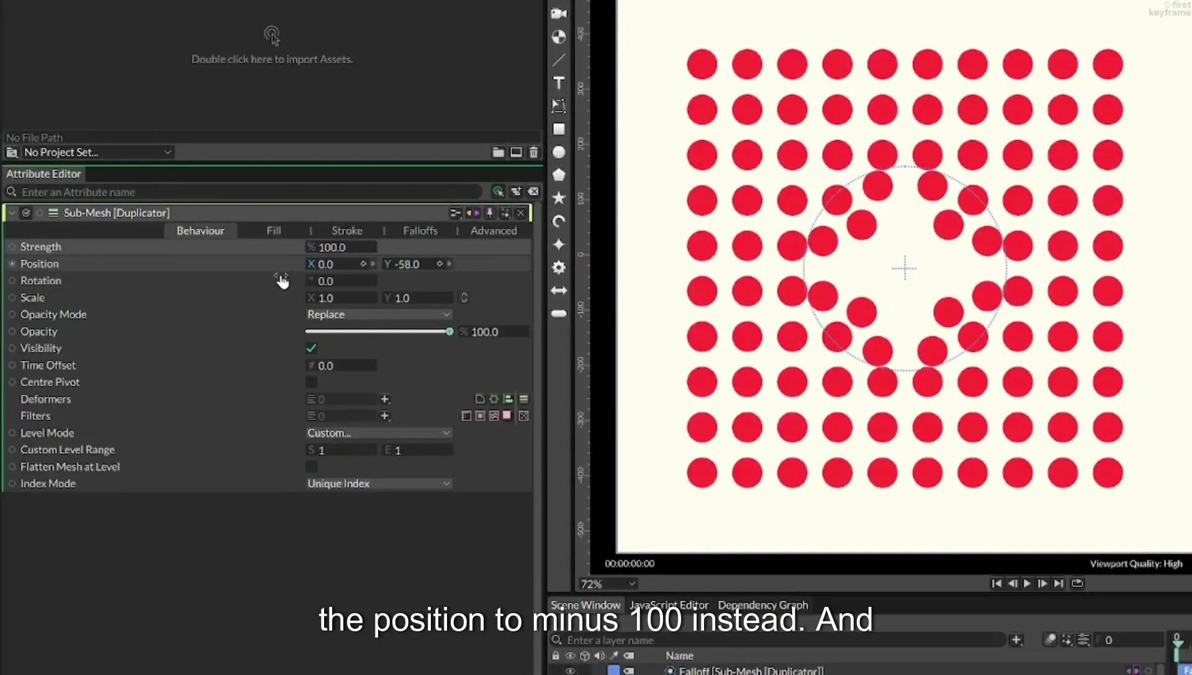Select the Arc shape tool
This screenshot has height=675, width=1192.
coord(559,221)
